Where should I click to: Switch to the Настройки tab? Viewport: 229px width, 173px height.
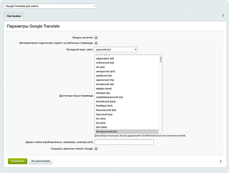tap(14, 16)
